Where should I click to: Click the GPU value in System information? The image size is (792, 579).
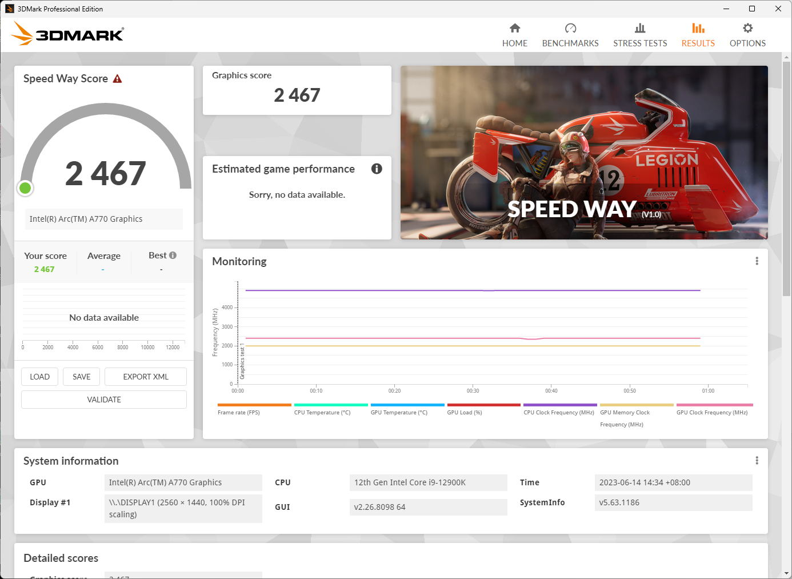tap(183, 482)
